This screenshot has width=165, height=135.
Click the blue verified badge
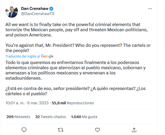(51, 9)
